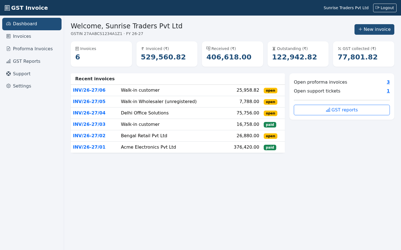Open invoice INV/26-27/03
401x250 pixels.
(x=89, y=124)
